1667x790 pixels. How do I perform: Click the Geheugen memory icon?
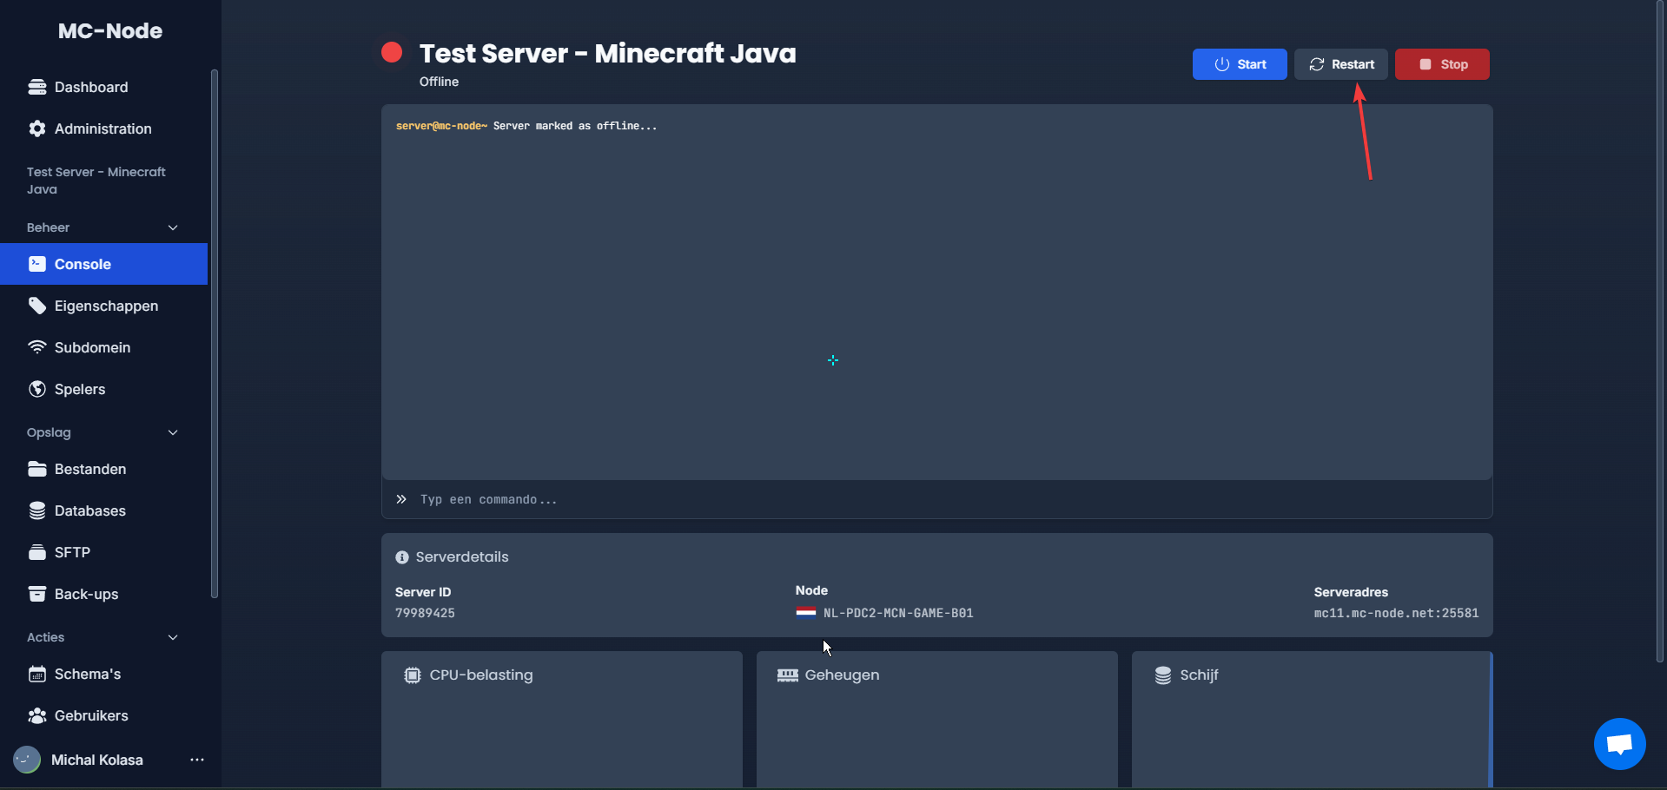[x=788, y=675]
